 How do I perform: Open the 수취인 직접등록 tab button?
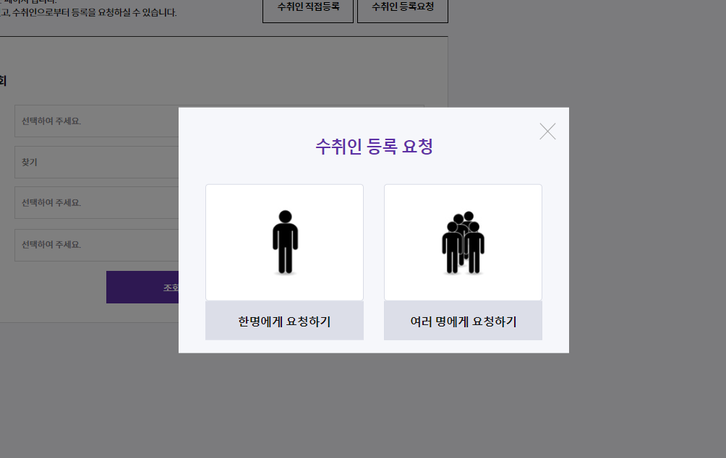pos(308,9)
